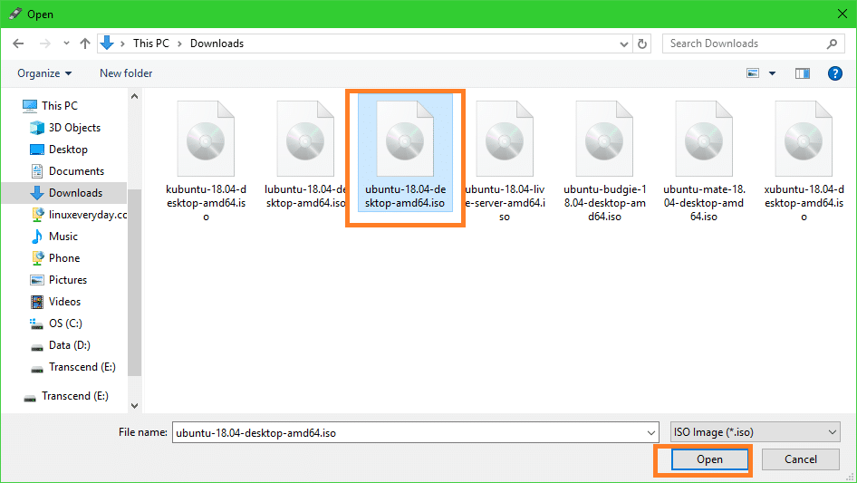Open the ISO Image file type dropdown
Image resolution: width=857 pixels, height=483 pixels.
click(754, 433)
